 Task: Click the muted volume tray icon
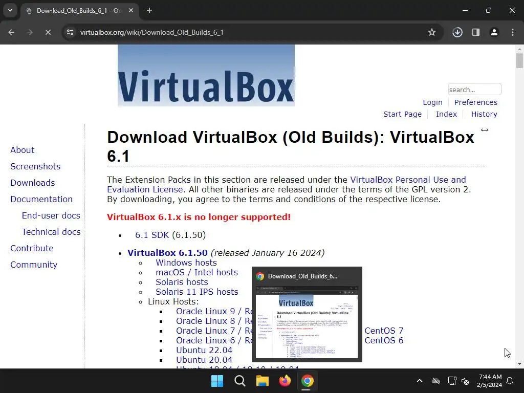click(x=465, y=381)
